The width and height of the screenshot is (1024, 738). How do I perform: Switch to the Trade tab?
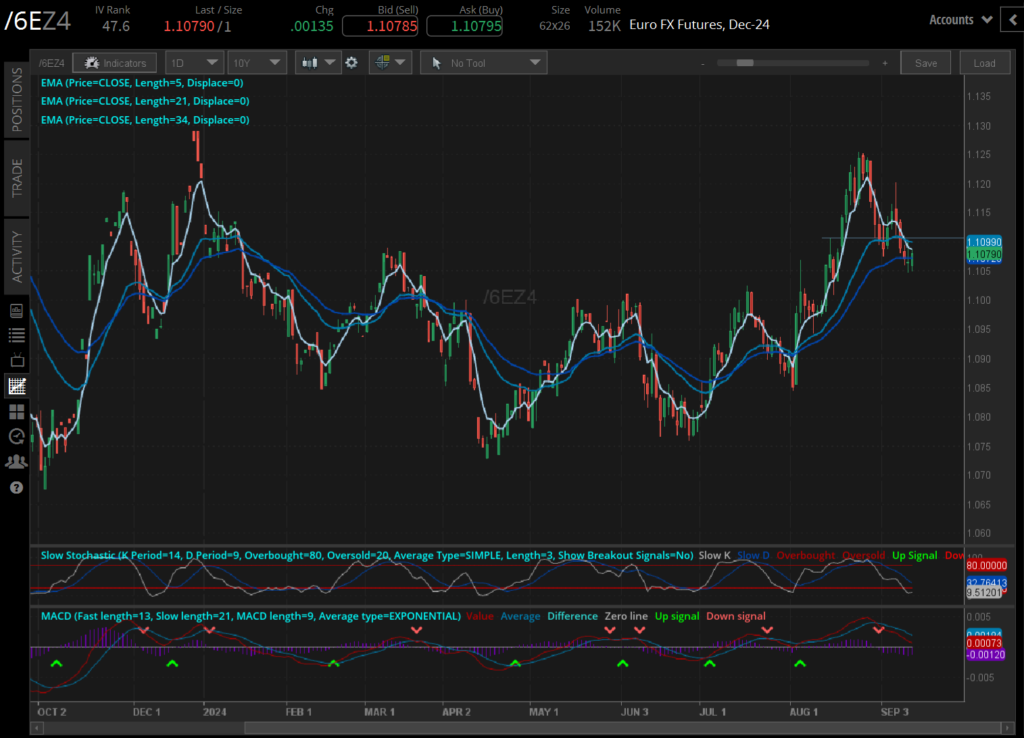pos(17,178)
